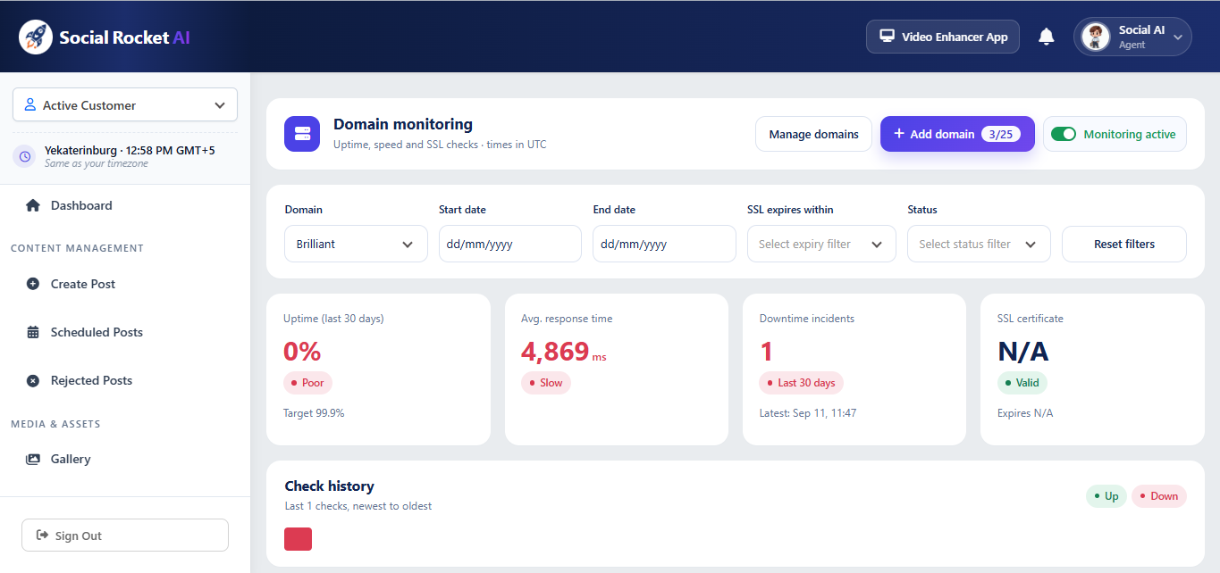The image size is (1220, 573).
Task: Click the SSL certificate N/A value
Action: (1023, 352)
